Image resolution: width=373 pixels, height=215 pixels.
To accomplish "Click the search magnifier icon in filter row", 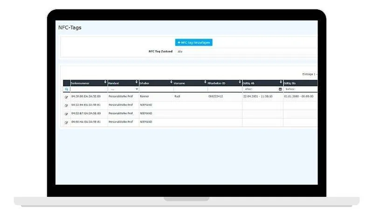I will pos(66,89).
